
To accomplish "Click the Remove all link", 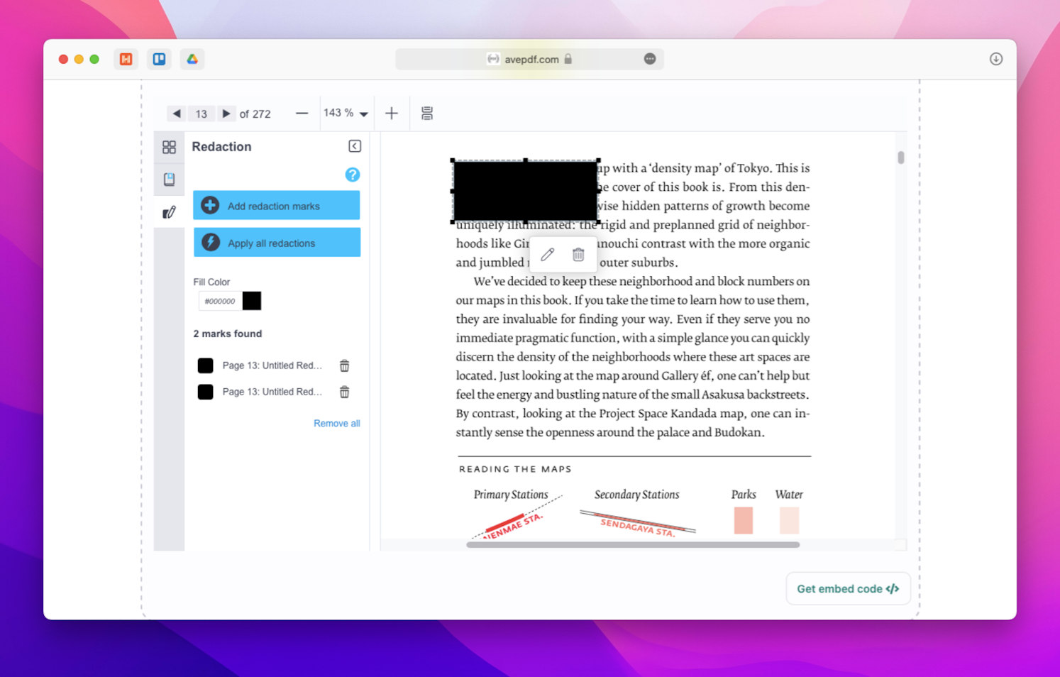I will coord(336,423).
